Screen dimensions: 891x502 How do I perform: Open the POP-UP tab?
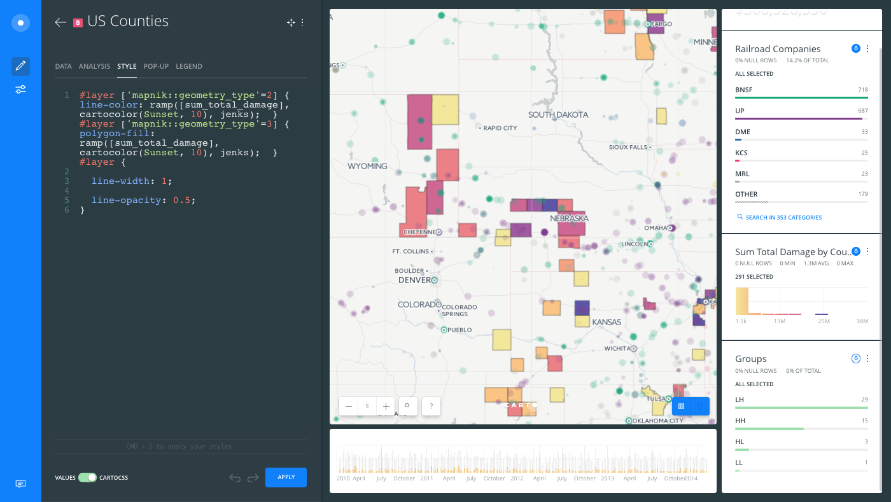pyautogui.click(x=156, y=66)
